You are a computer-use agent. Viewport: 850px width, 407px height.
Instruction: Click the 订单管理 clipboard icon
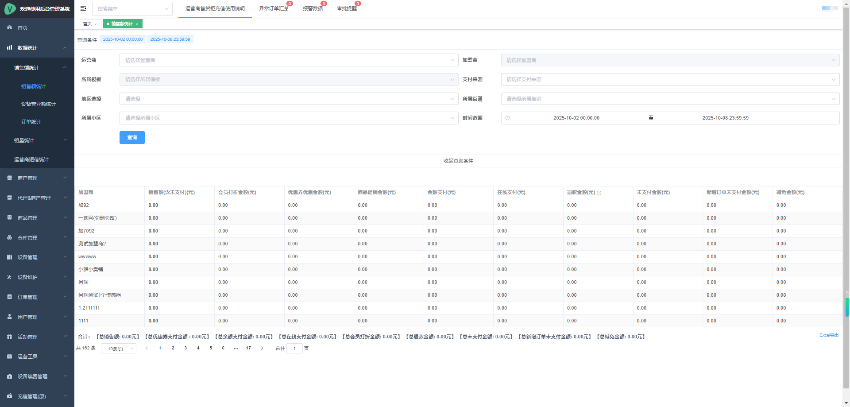pos(10,297)
